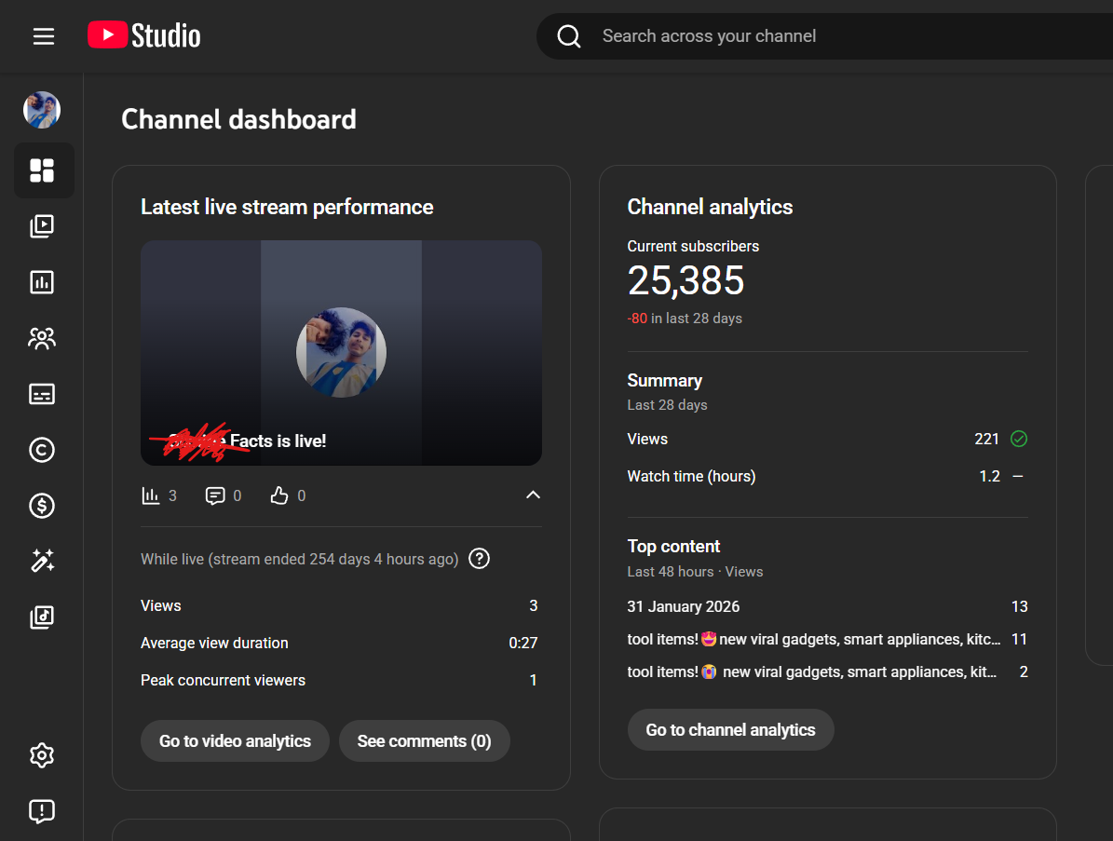Open the Community sidebar icon
1113x841 pixels.
tap(42, 338)
